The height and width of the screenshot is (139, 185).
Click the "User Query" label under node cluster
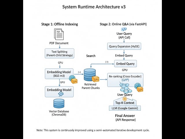125,95
